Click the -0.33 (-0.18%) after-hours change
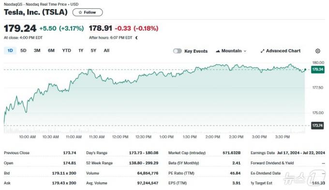This screenshot has width=329, height=190. click(136, 29)
